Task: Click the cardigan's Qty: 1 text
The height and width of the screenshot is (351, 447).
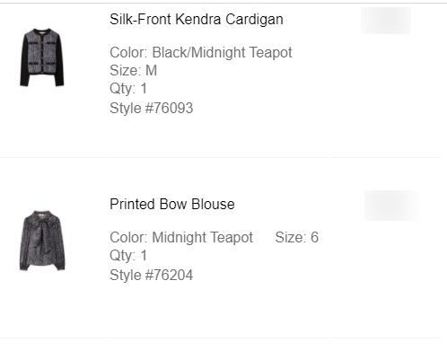Action: (x=128, y=89)
